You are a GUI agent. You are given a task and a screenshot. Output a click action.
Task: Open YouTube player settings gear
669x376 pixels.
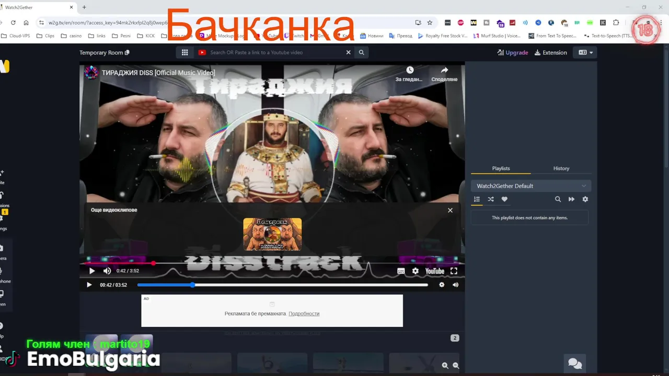pos(416,271)
